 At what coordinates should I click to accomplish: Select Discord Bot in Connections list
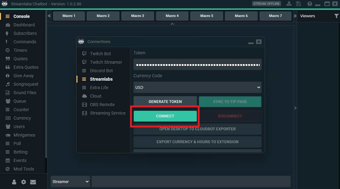(101, 71)
